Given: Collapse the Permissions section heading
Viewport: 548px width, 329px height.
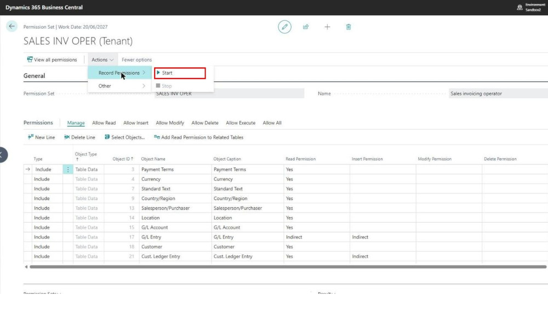Looking at the screenshot, I should point(38,123).
